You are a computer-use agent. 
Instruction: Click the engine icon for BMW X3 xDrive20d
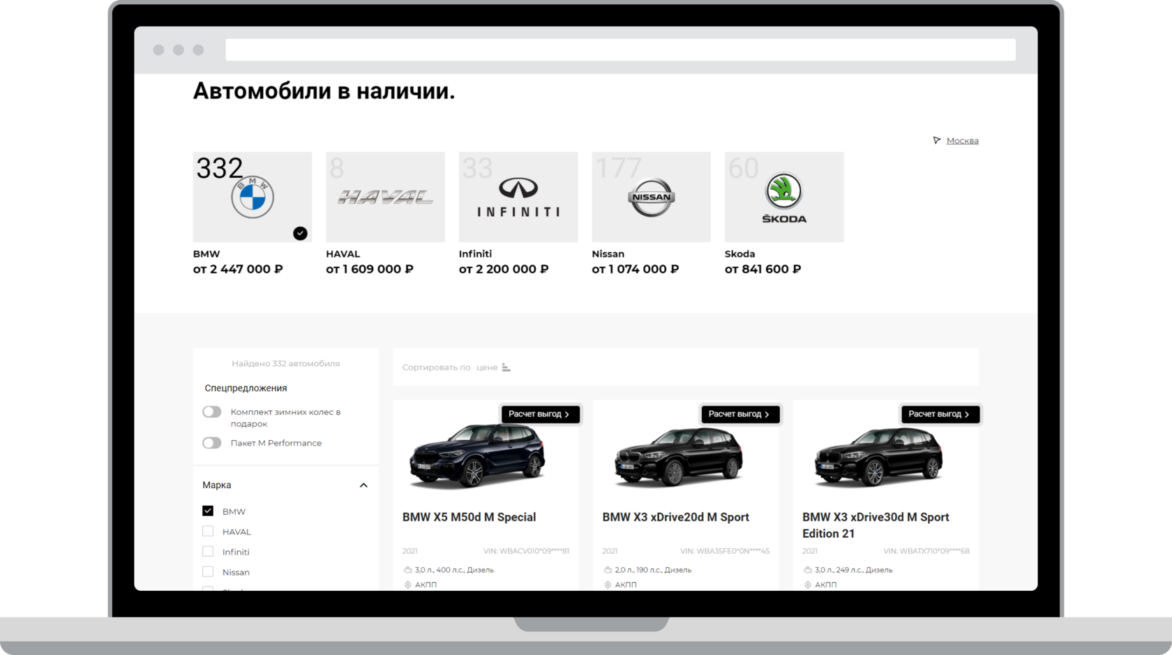pos(608,570)
